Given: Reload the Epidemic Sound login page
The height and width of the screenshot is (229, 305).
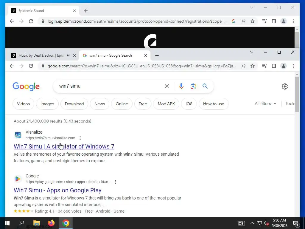Looking at the screenshot, I should coord(31,21).
